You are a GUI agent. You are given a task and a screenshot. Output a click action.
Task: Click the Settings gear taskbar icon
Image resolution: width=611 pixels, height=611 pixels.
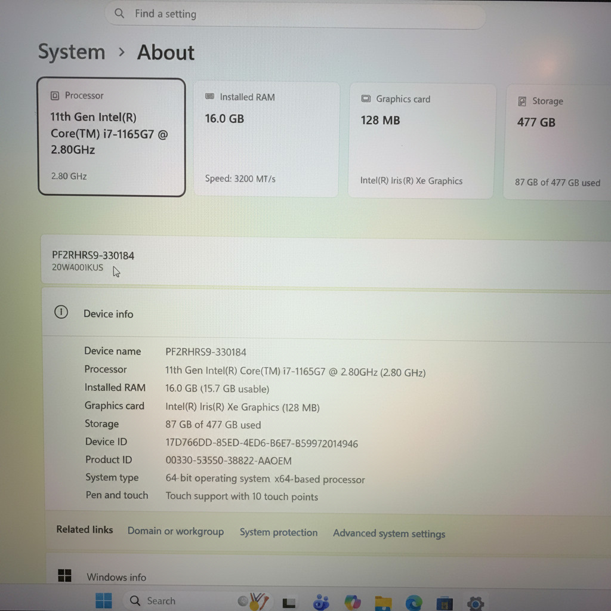tap(475, 603)
